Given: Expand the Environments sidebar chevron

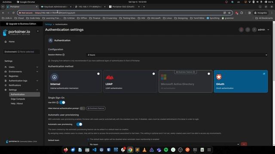Looking at the screenshot, I should [x=37, y=71].
